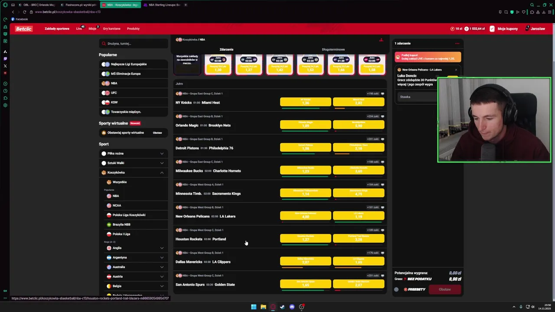Click the Podbij kupon promo banner
Image resolution: width=555 pixels, height=312 pixels.
(428, 57)
